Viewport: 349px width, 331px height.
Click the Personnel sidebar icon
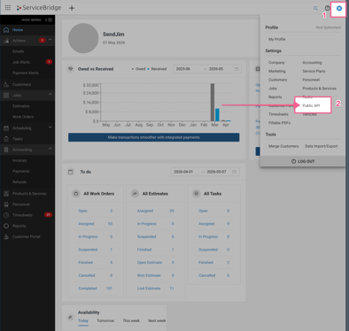coord(6,204)
